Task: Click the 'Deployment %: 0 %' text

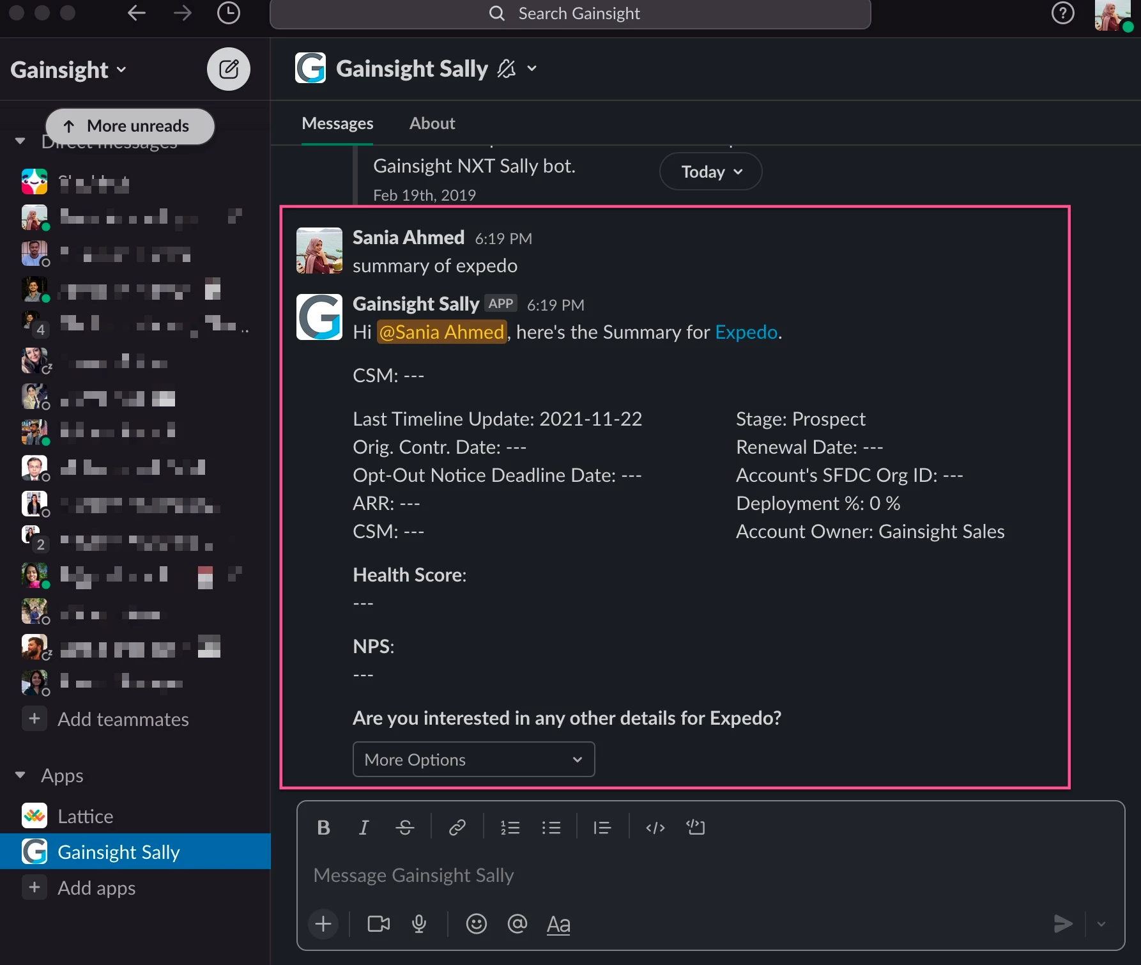Action: point(818,503)
